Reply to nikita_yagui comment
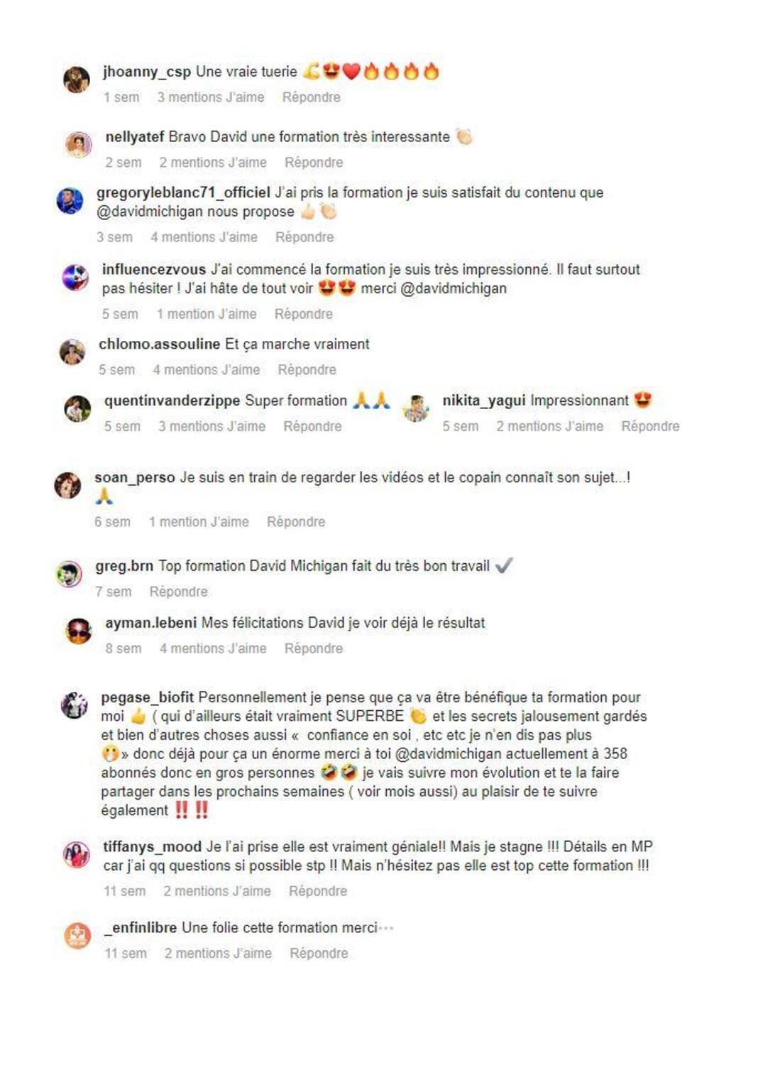 (650, 427)
